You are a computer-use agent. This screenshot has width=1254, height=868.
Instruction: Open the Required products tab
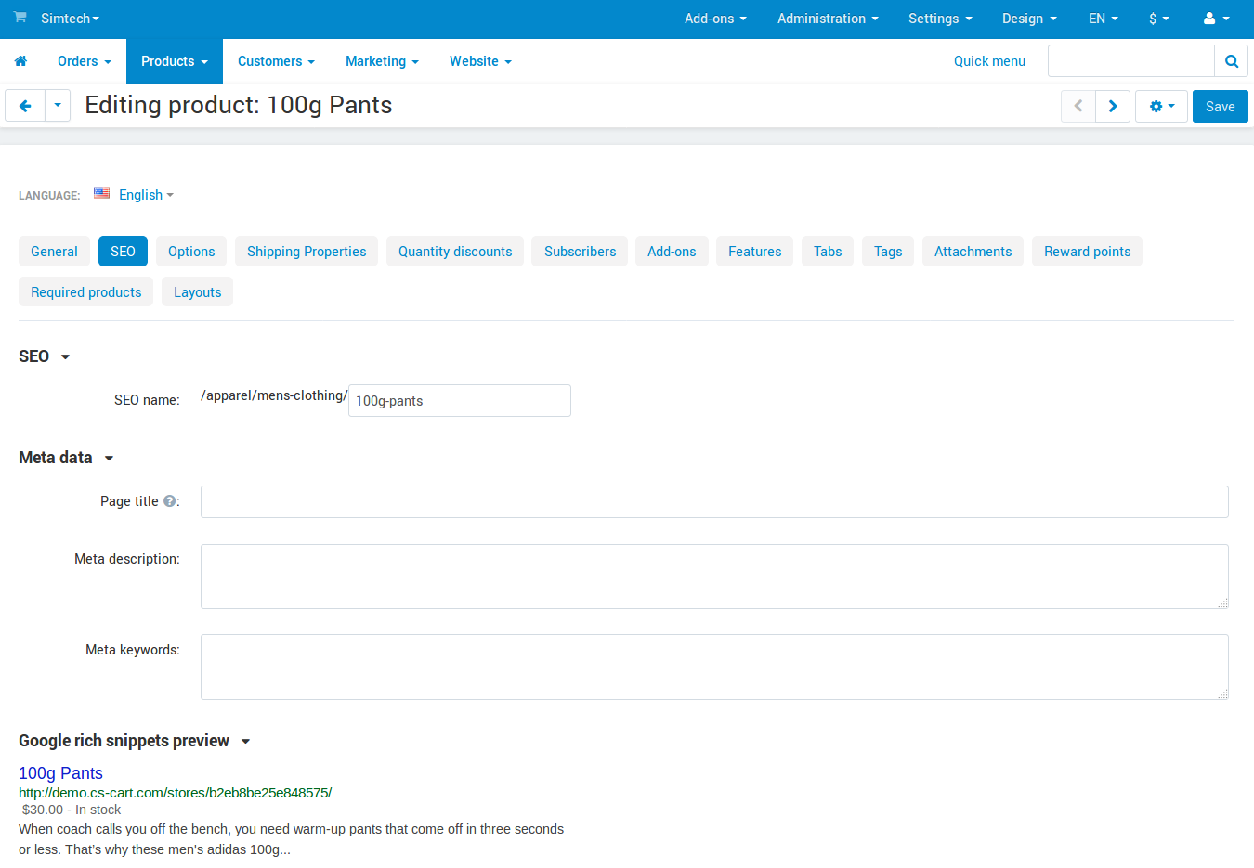point(85,292)
